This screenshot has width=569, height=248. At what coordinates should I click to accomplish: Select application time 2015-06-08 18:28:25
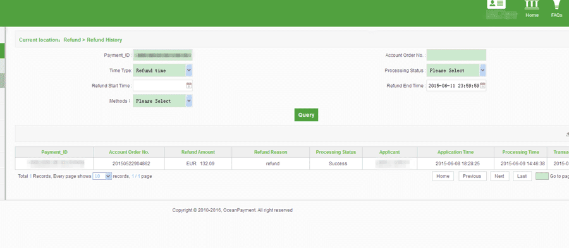pyautogui.click(x=455, y=163)
